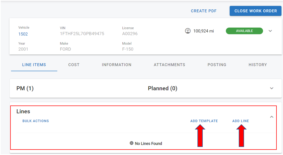Expand the vehicle status chevron next to AVAILABLE
Screen dimensions: 283x155
click(x=270, y=31)
